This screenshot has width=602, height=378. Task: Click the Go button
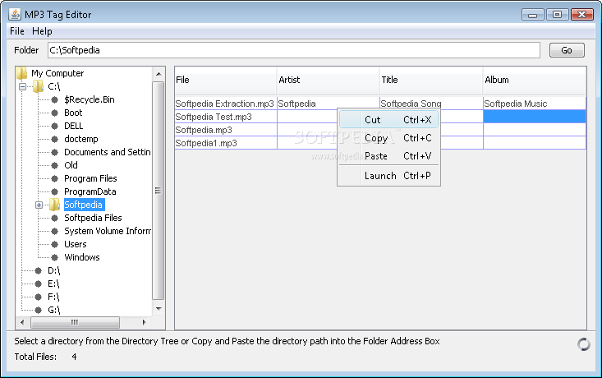tap(567, 50)
